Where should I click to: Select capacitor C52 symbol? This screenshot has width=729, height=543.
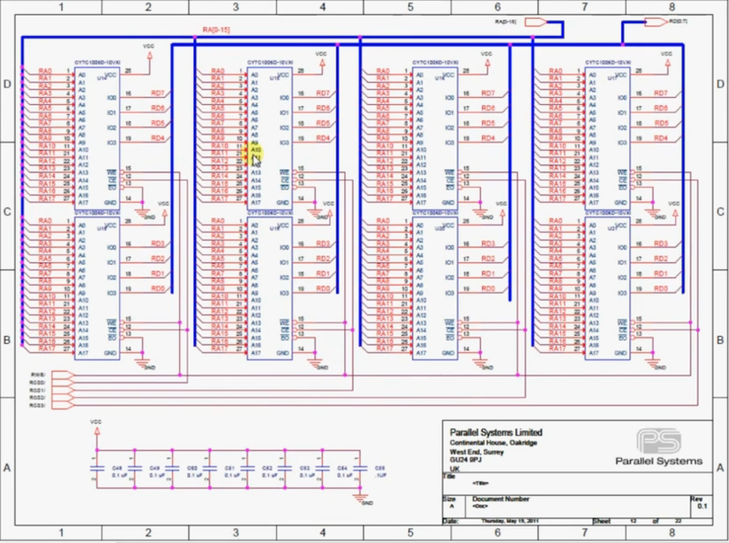point(247,468)
